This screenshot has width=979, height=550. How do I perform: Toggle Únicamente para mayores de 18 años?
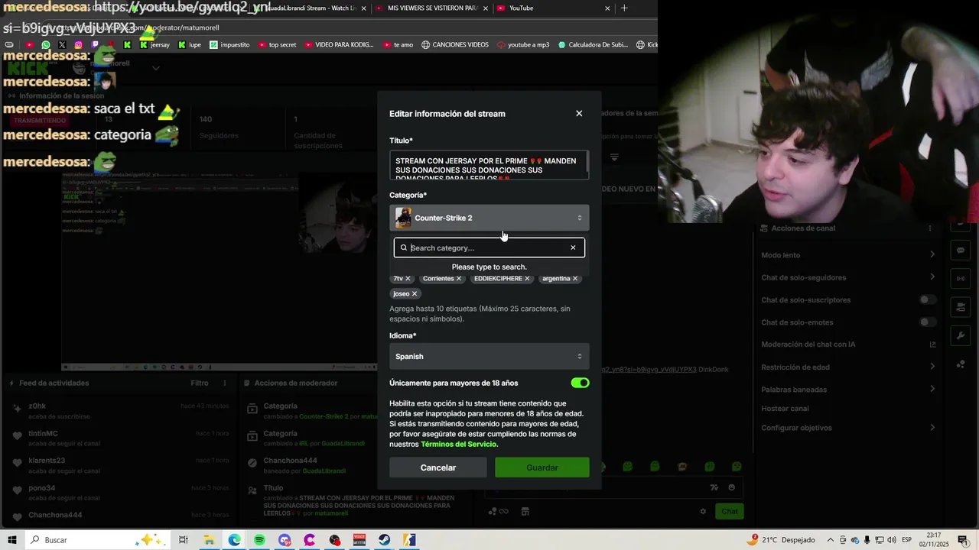tap(580, 383)
